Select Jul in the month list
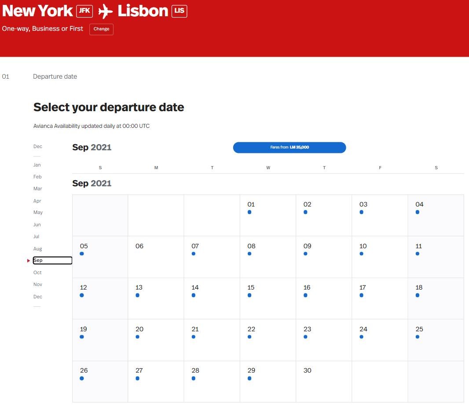The width and height of the screenshot is (469, 406). (x=36, y=236)
